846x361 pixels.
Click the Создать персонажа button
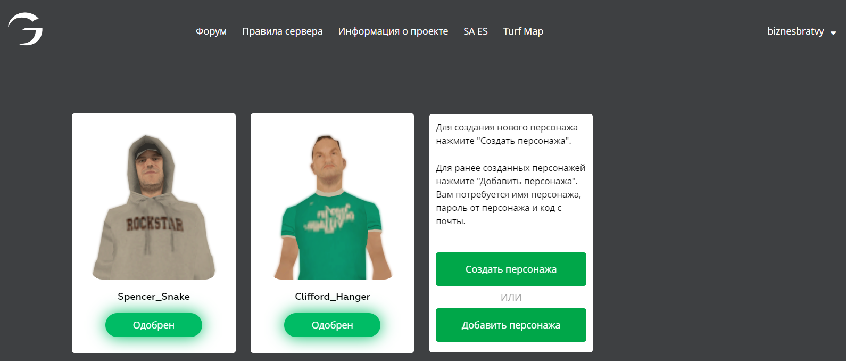coord(511,269)
